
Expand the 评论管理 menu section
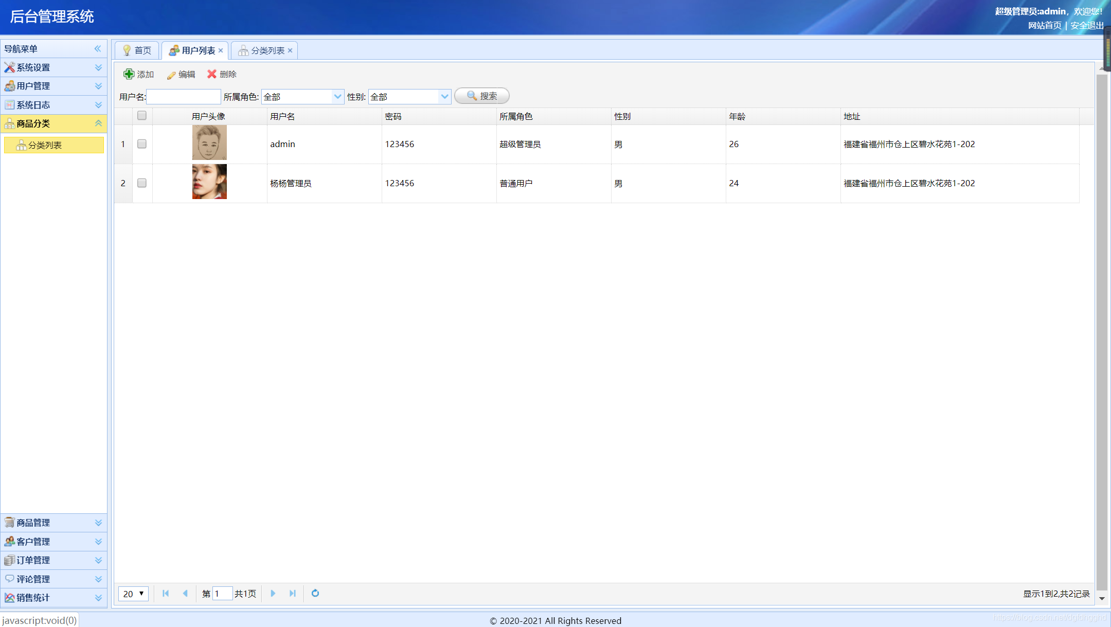click(x=53, y=579)
